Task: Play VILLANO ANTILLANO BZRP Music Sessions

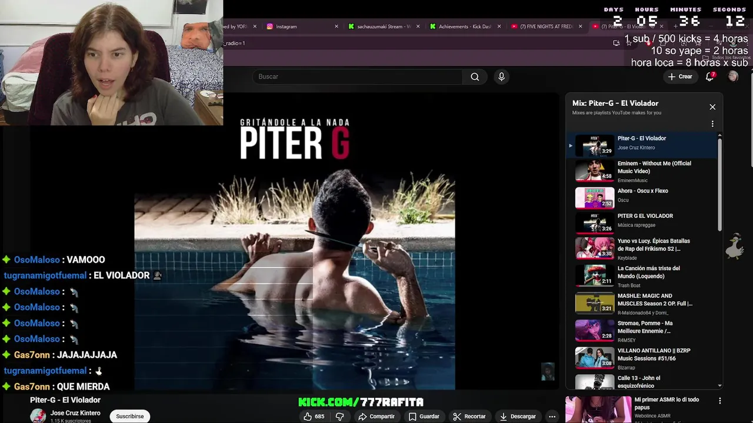Action: pos(642,358)
